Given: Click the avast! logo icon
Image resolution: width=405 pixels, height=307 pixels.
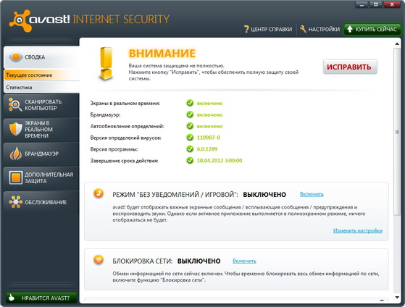Looking at the screenshot, I should [20, 21].
